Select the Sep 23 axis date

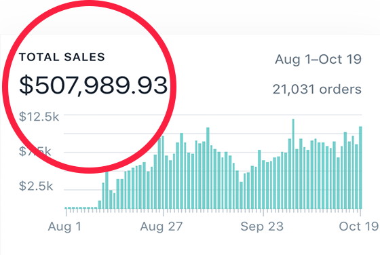pyautogui.click(x=262, y=227)
